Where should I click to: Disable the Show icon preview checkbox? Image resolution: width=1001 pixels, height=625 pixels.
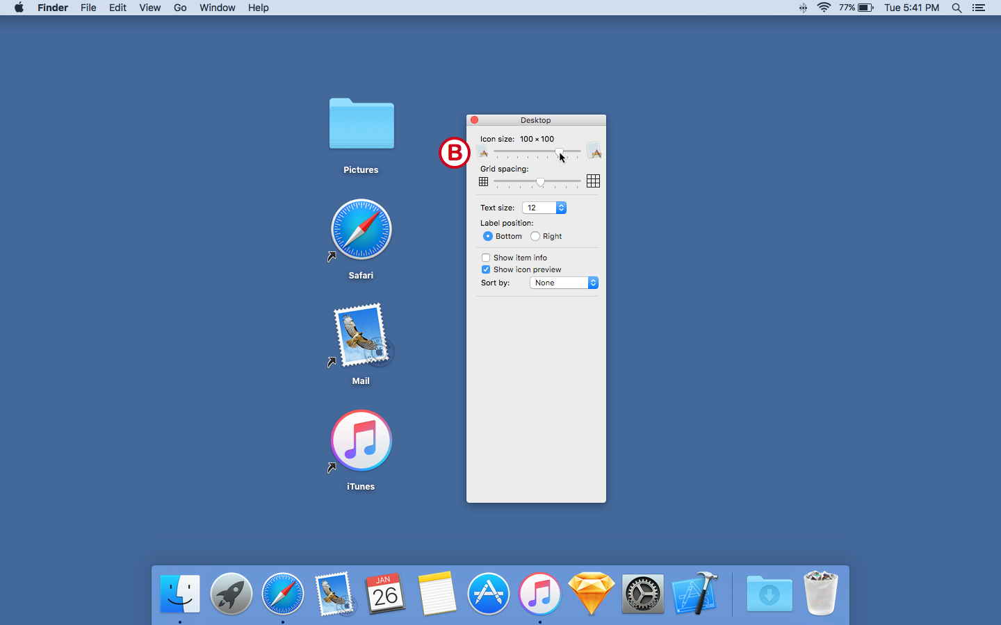485,269
